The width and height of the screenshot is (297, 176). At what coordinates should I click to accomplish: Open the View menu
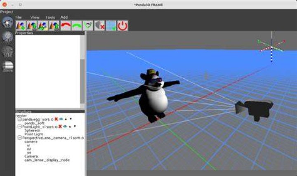[x=35, y=17]
